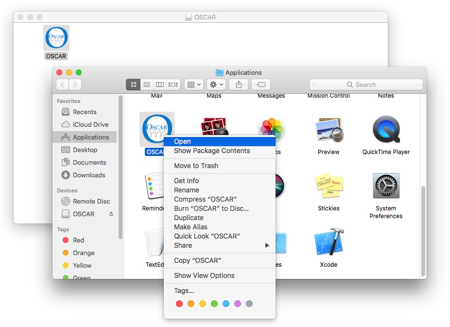This screenshot has height=327, width=450.
Task: Click the Finder Search field
Action: 366,85
